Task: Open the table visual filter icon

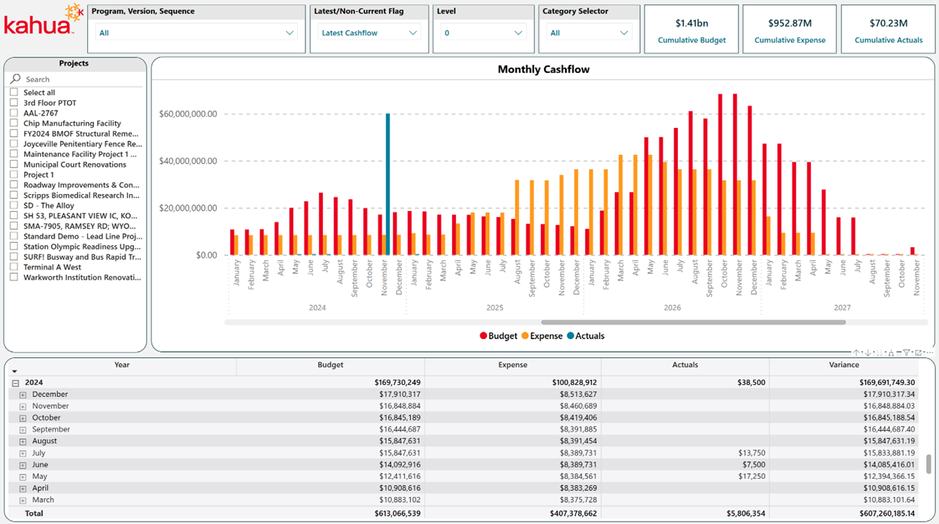Action: pos(907,353)
